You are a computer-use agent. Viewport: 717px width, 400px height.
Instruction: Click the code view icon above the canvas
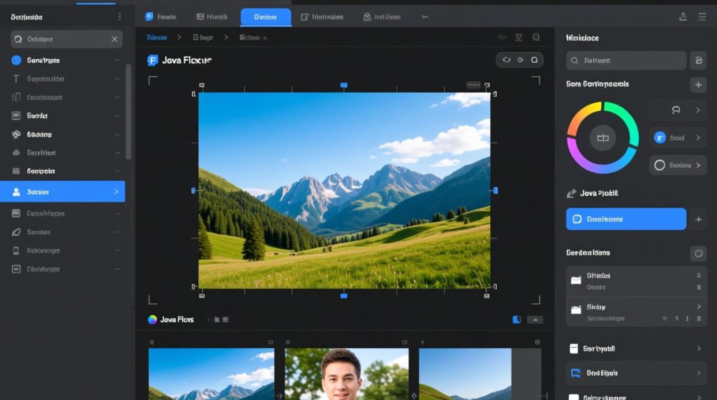(506, 60)
